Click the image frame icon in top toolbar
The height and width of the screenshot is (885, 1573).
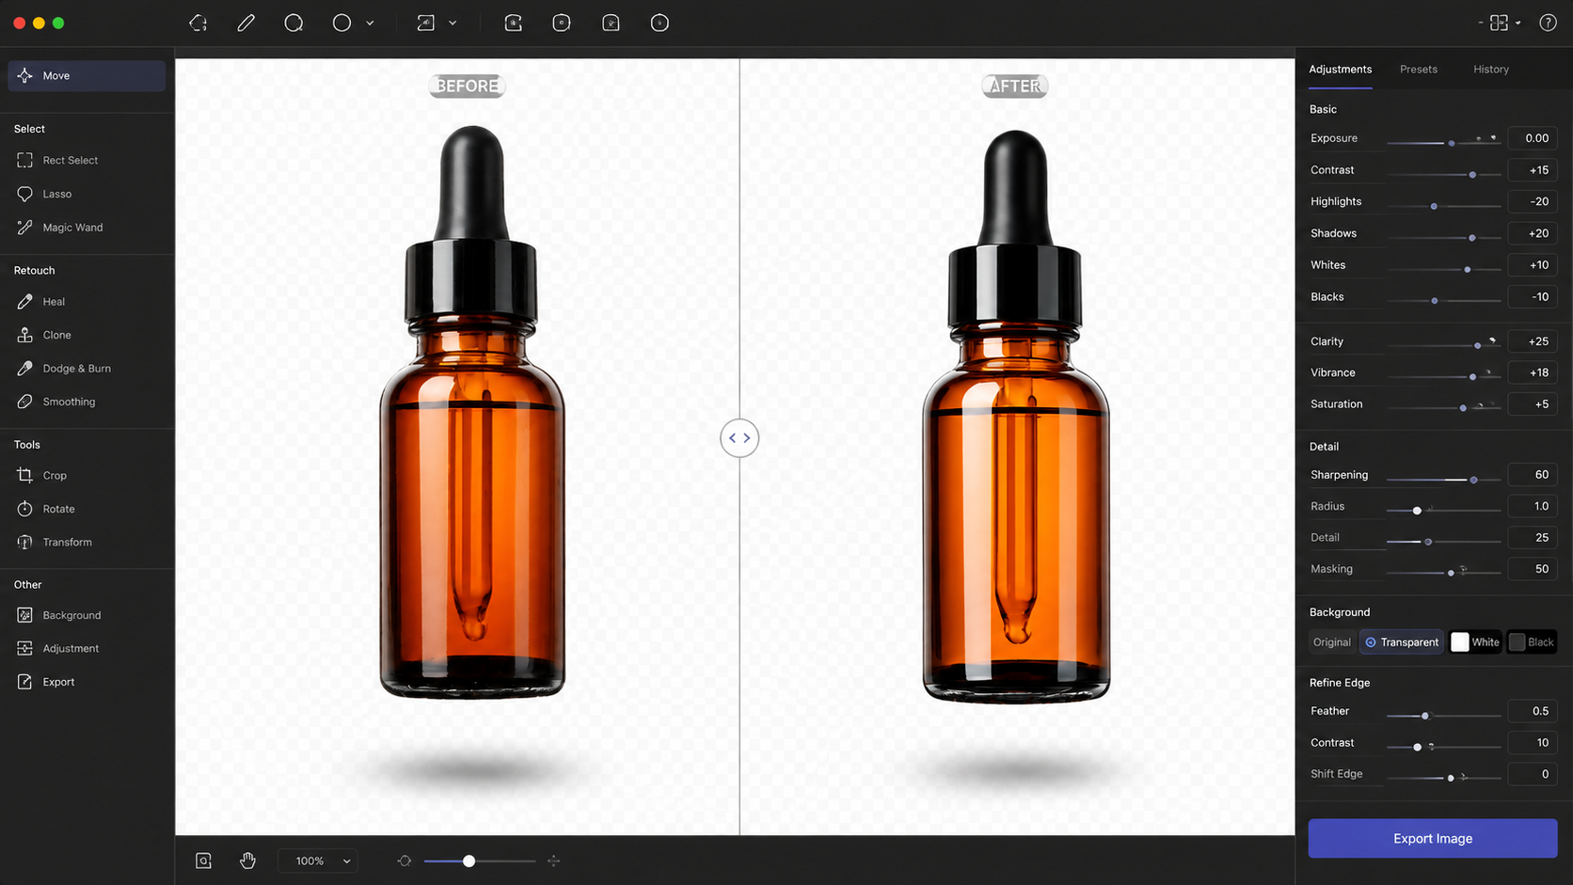point(426,23)
